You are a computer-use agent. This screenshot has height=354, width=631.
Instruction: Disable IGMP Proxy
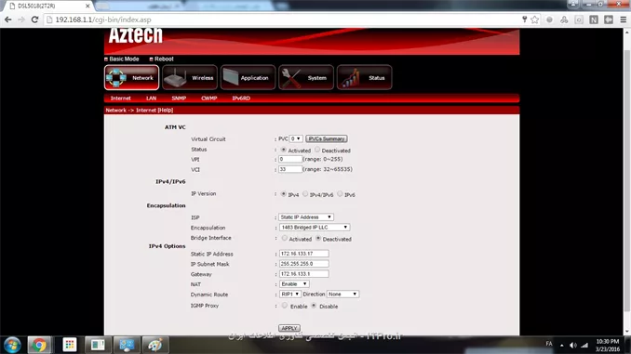(314, 306)
